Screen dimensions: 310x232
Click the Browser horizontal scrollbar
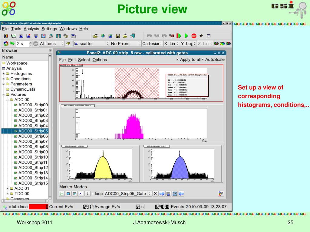tap(25, 201)
